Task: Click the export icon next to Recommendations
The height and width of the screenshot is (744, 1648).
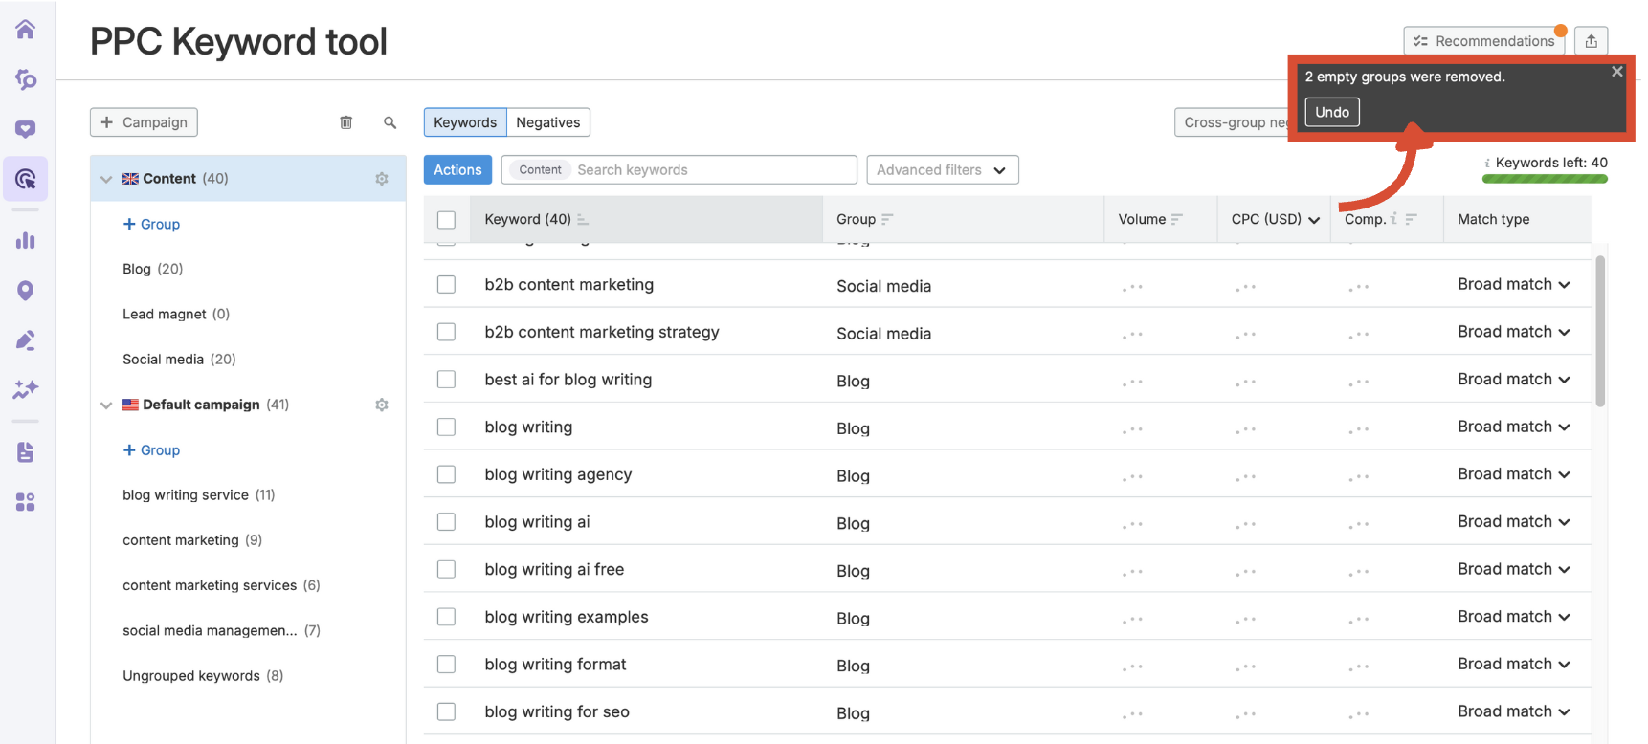Action: 1591,41
